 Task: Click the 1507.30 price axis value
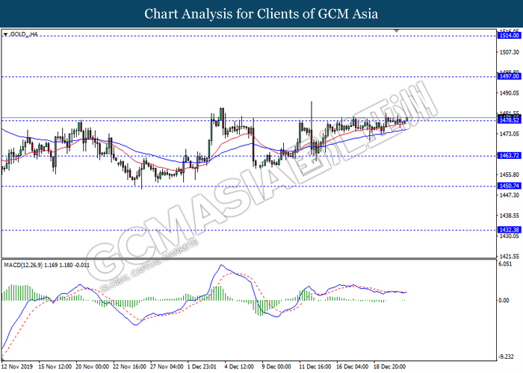click(509, 52)
